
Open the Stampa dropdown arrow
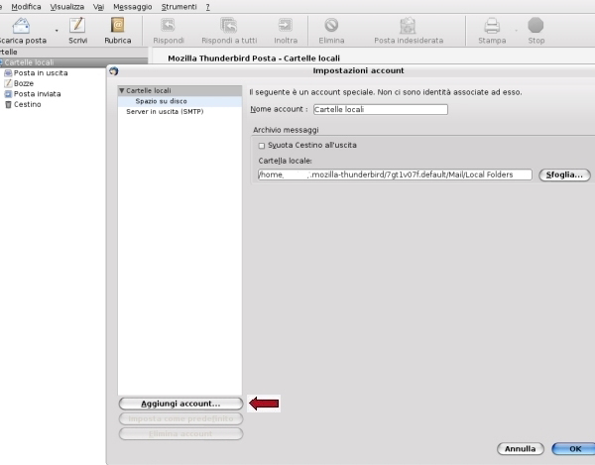516,31
